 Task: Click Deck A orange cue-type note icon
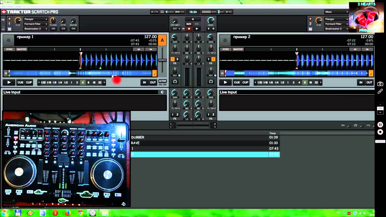(154, 73)
